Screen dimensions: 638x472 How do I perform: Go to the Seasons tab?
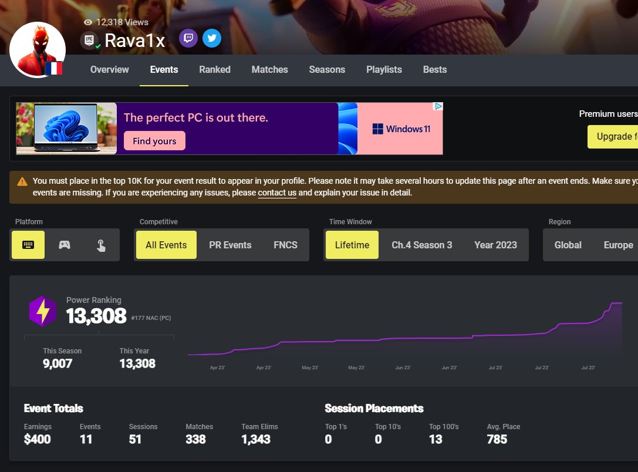click(327, 70)
